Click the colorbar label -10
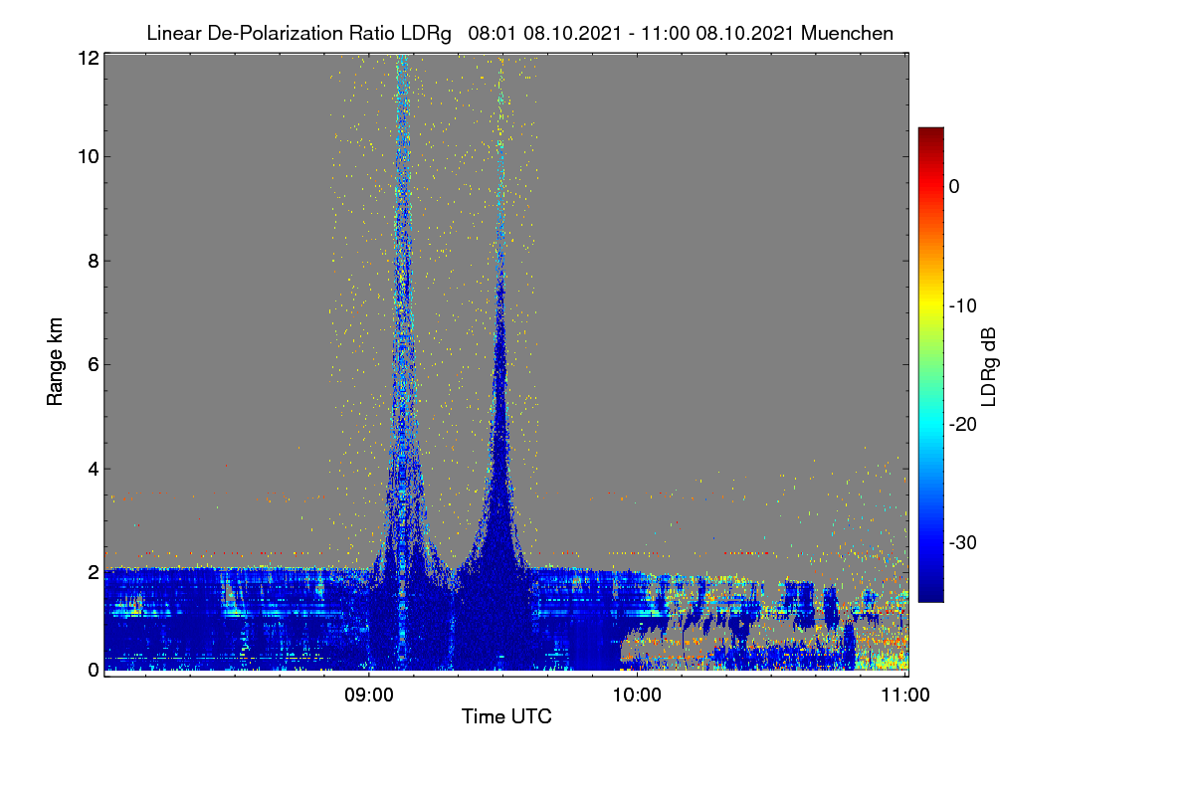The height and width of the screenshot is (796, 1194). coord(963,305)
